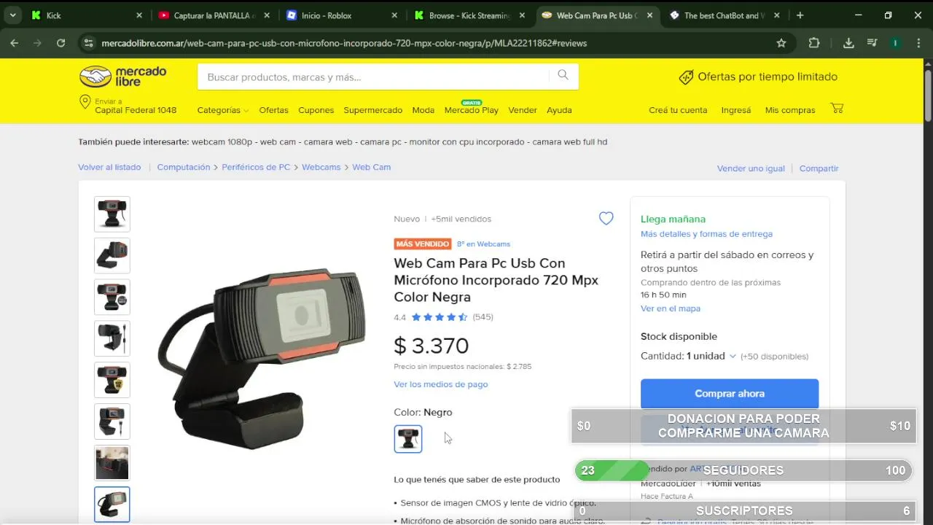
Task: Open Computación breadcrumb
Action: coord(183,167)
